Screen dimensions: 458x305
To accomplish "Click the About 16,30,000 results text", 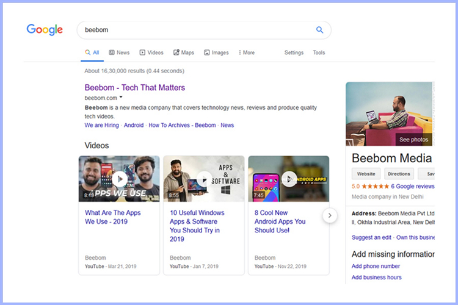I will [134, 71].
